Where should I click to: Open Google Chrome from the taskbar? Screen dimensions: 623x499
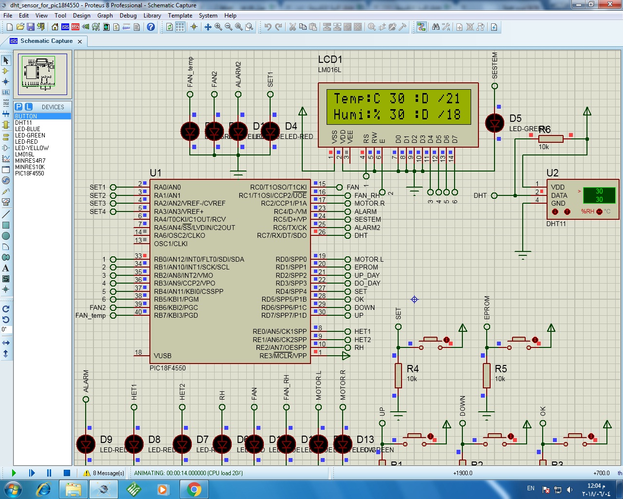pos(194,489)
